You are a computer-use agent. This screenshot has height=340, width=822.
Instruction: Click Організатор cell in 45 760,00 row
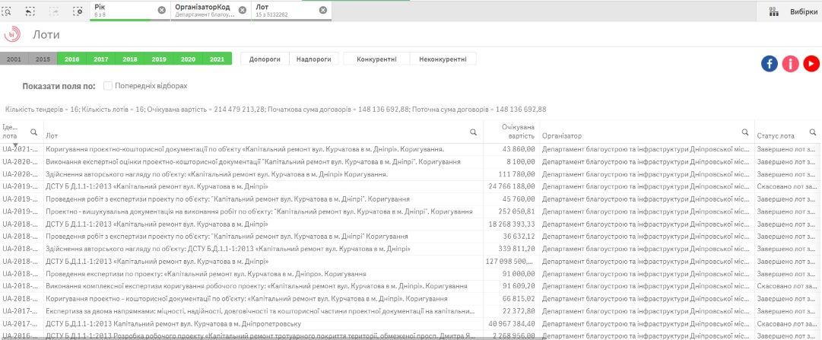(646, 199)
